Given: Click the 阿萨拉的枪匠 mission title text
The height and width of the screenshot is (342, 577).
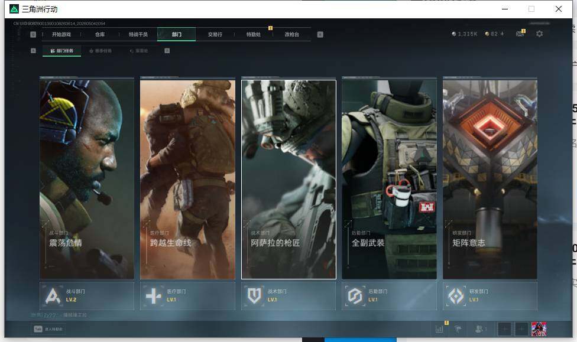Looking at the screenshot, I should (x=275, y=243).
